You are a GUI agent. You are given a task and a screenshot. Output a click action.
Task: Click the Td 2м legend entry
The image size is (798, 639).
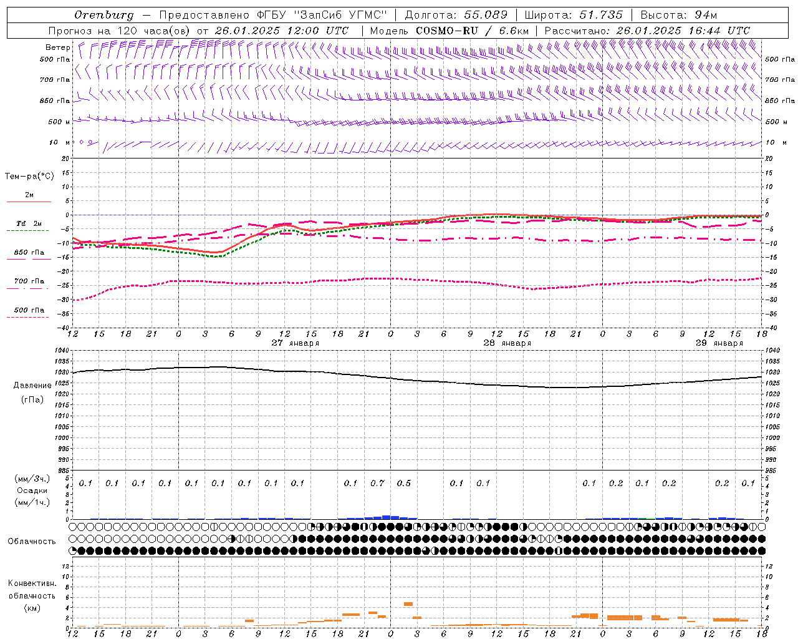pyautogui.click(x=29, y=223)
